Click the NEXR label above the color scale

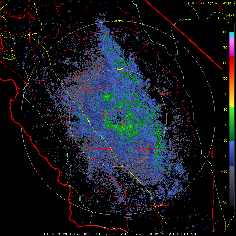click(x=230, y=16)
